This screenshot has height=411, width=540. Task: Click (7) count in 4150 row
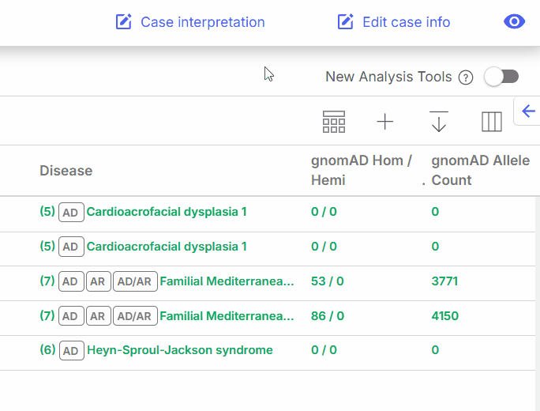47,316
